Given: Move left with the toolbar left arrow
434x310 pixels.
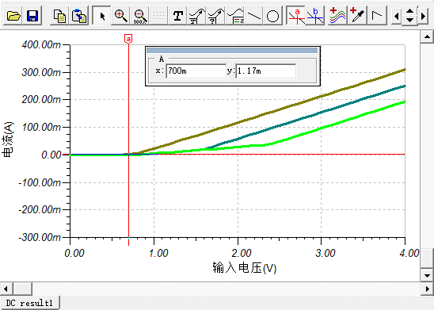Looking at the screenshot, I should 396,16.
